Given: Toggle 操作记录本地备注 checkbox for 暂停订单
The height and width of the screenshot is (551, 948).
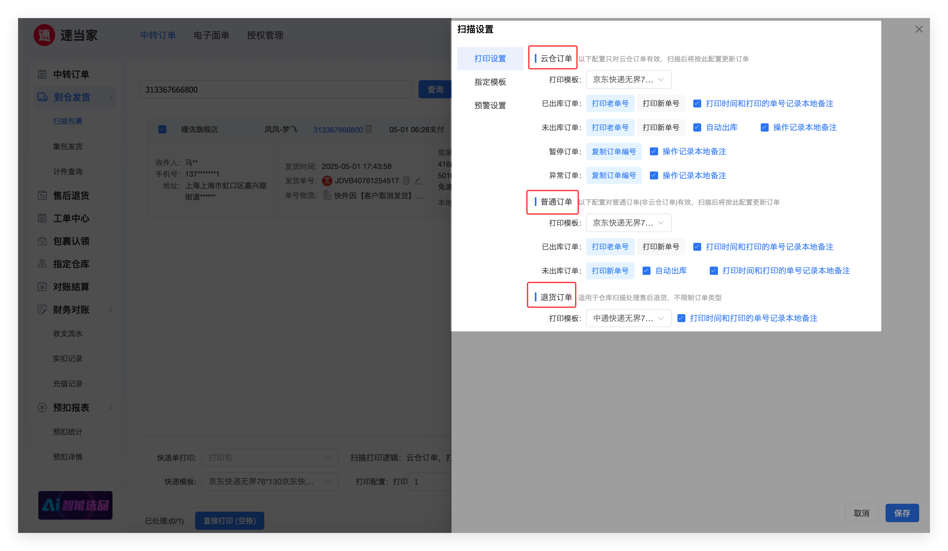Looking at the screenshot, I should pos(654,152).
